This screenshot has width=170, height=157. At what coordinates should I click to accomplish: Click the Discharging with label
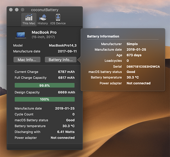tap(28, 132)
